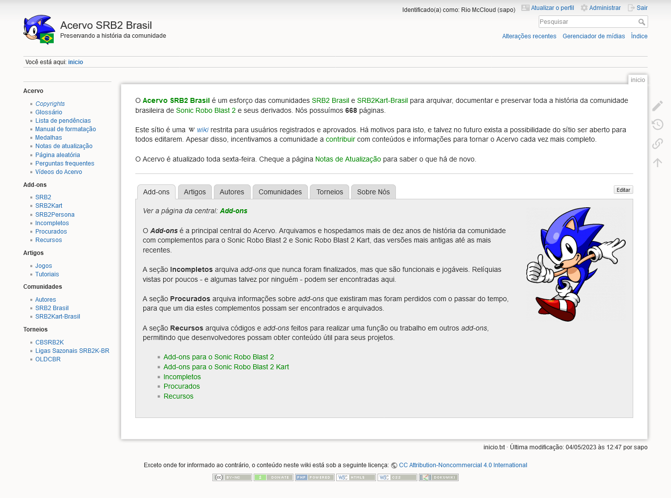Open the Índice link
The image size is (671, 498).
pos(639,36)
